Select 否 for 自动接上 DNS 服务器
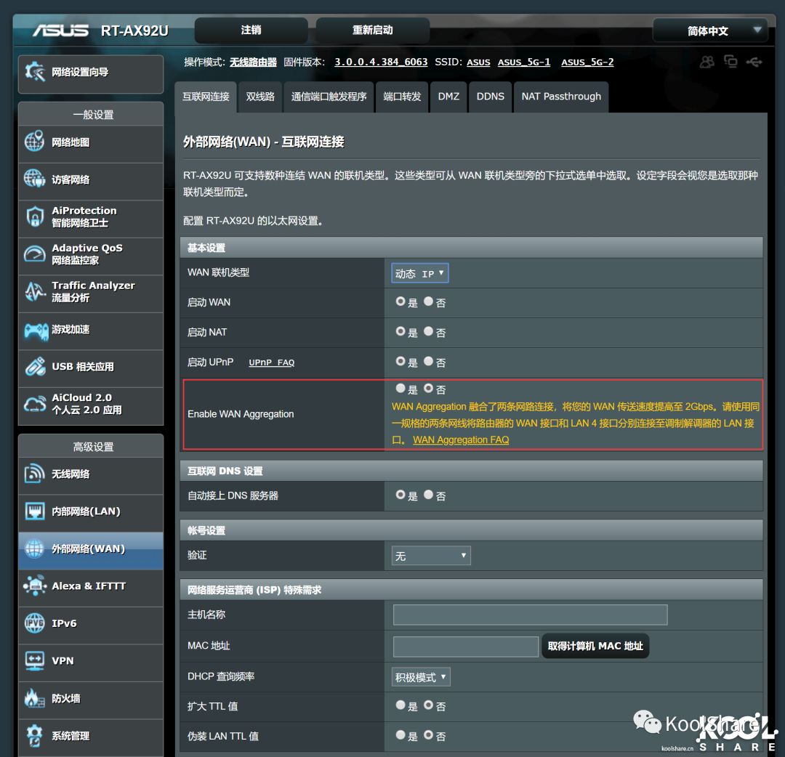The image size is (785, 757). click(x=428, y=495)
